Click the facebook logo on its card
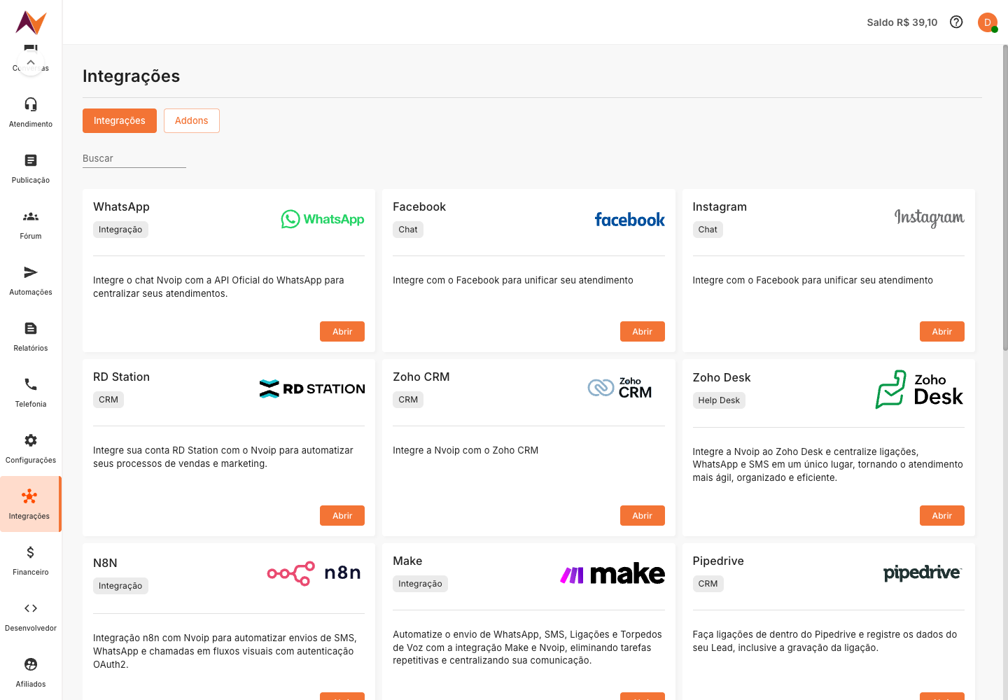The image size is (1008, 700). pos(630,220)
